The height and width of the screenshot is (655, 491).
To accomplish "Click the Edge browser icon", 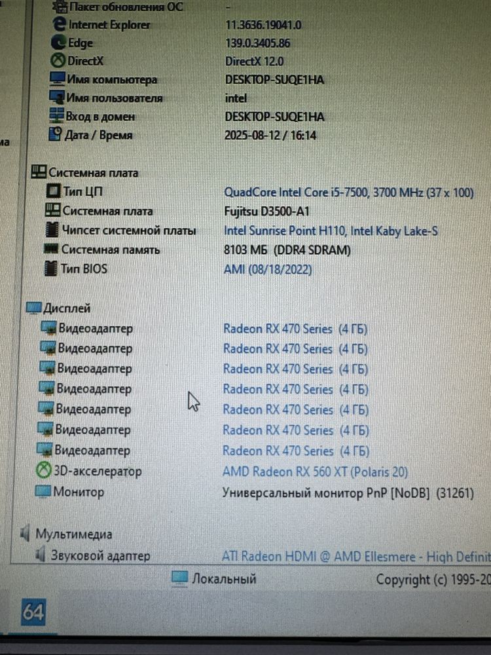I will 58,42.
